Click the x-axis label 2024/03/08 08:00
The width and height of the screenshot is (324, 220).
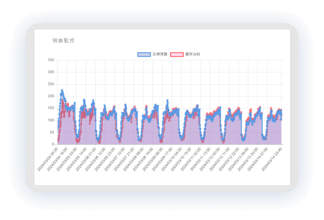(133, 159)
